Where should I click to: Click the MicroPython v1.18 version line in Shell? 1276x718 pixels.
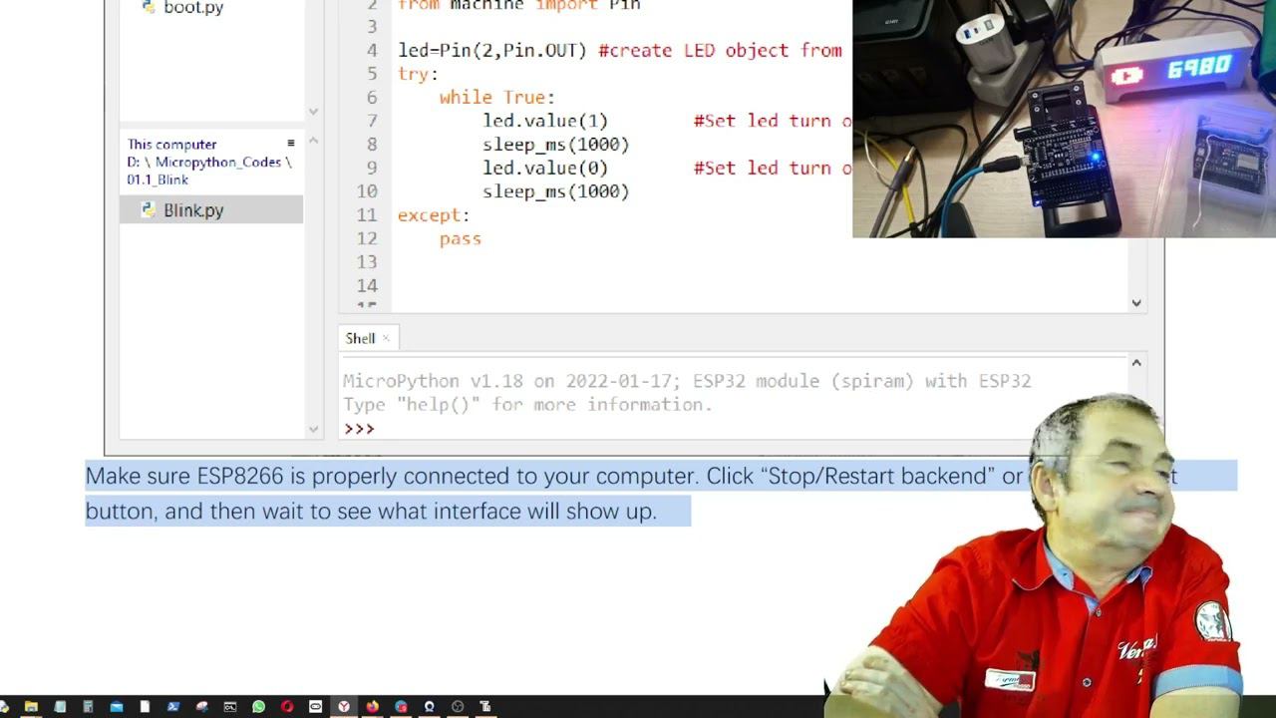click(687, 381)
